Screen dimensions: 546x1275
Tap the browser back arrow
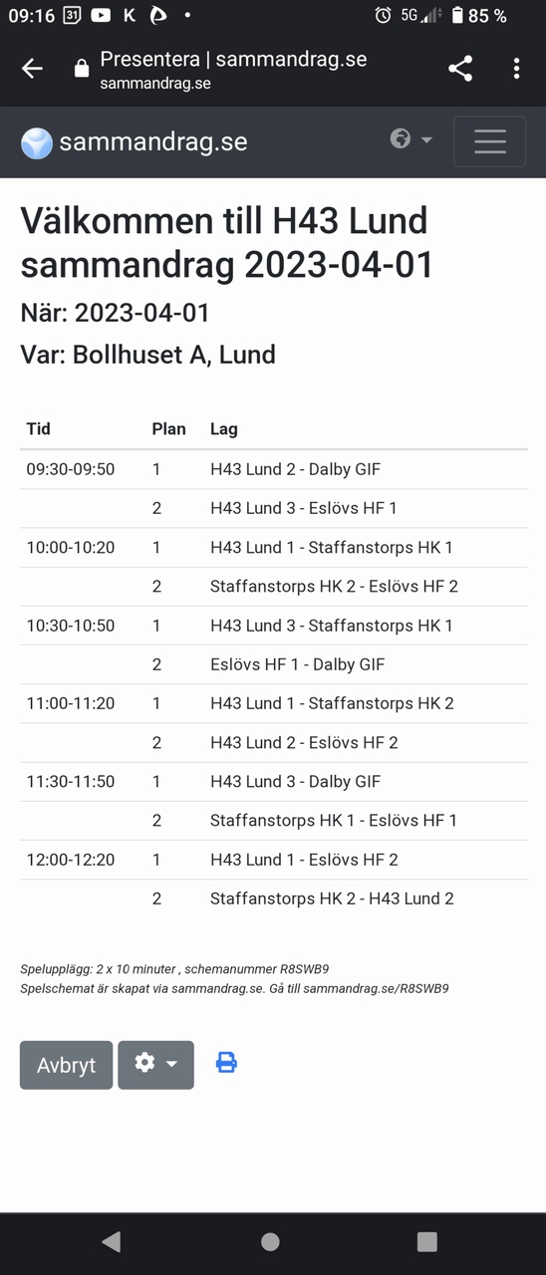tap(32, 69)
